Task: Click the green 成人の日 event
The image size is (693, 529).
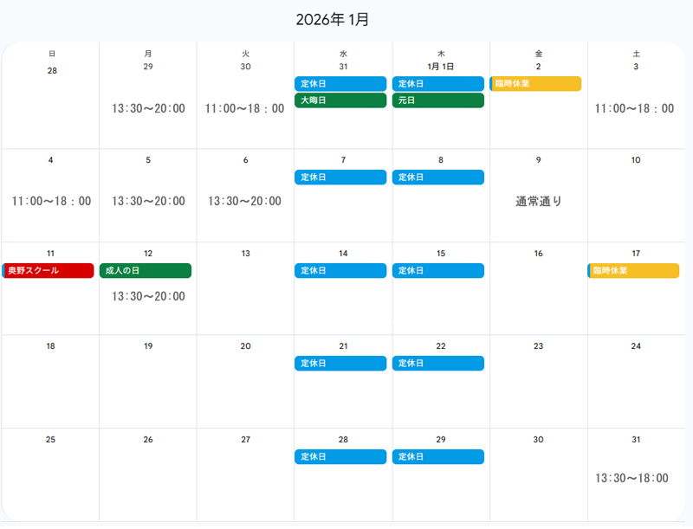Action: click(x=146, y=271)
